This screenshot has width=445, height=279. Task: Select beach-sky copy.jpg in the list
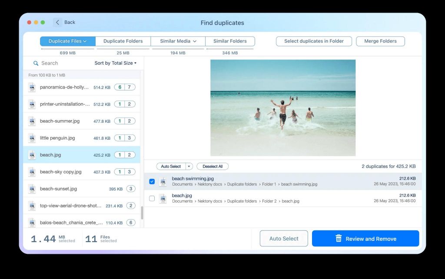tap(82, 172)
